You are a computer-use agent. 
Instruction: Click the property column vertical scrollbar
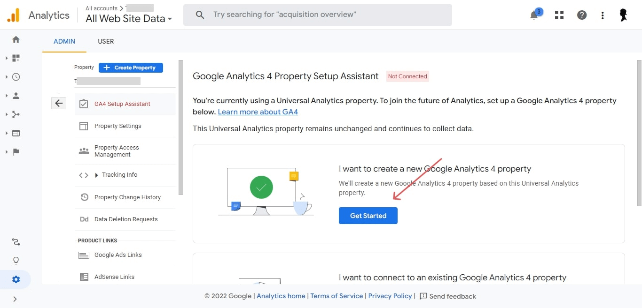[x=180, y=128]
